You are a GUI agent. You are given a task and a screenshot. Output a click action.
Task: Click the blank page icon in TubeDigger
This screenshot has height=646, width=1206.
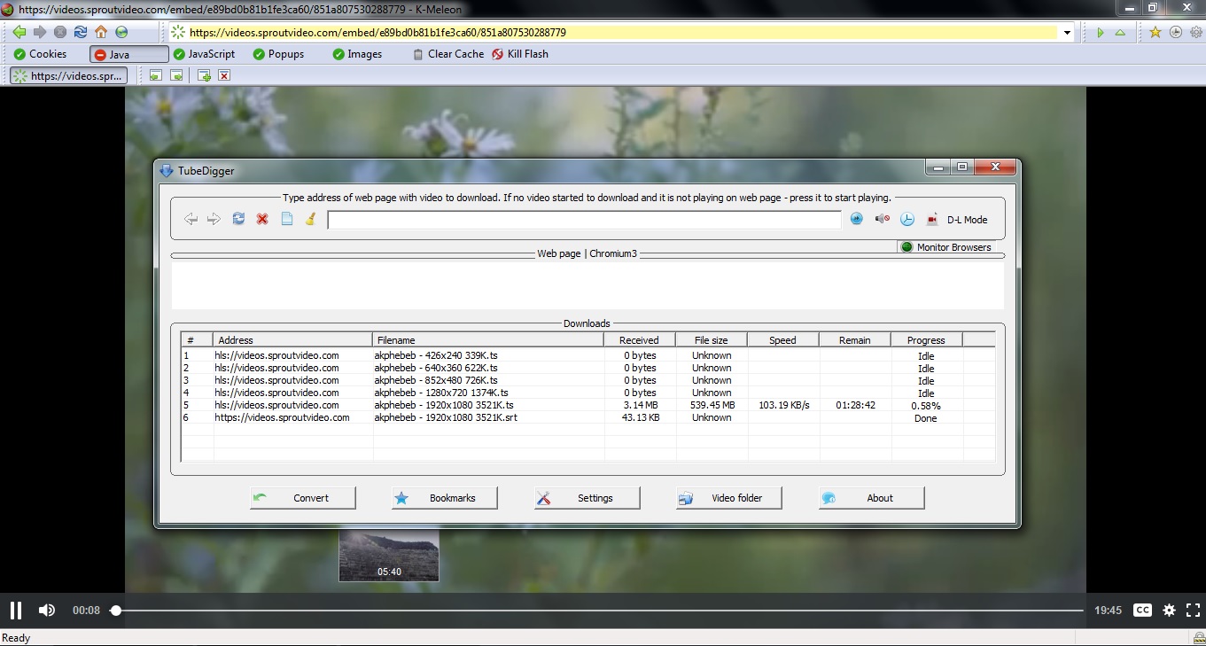click(x=286, y=219)
